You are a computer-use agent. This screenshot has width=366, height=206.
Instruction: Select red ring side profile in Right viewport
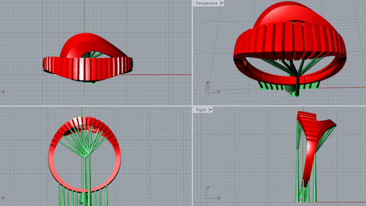pos(311,146)
